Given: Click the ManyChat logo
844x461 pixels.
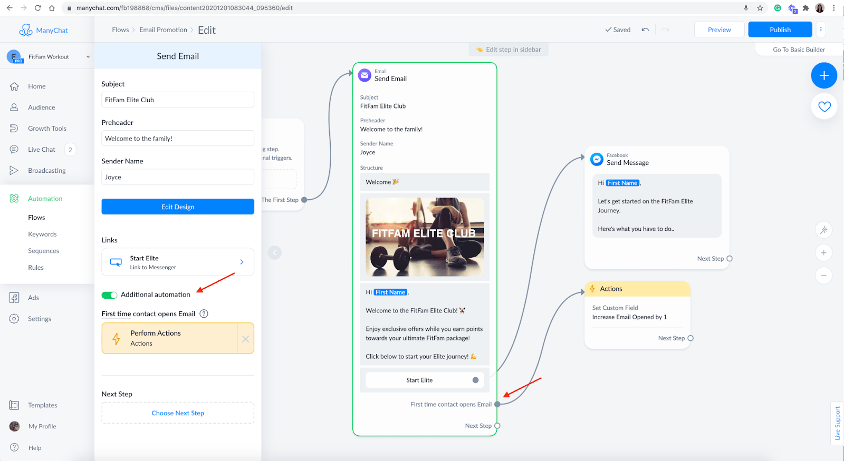Looking at the screenshot, I should pos(44,30).
